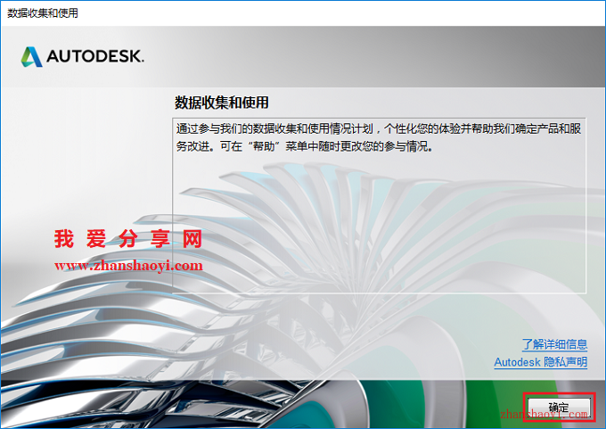Image resolution: width=606 pixels, height=429 pixels.
Task: Click the 确定 button
Action: pos(559,407)
